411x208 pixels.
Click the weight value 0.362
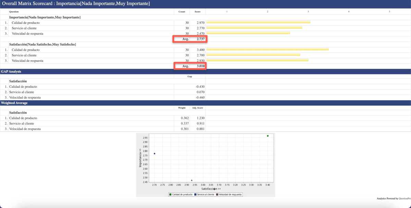[x=184, y=118]
